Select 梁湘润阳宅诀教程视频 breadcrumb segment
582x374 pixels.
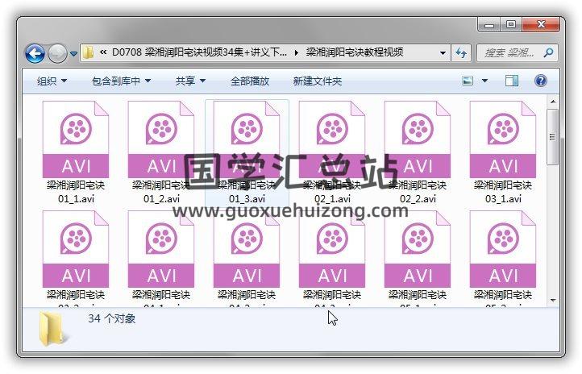[355, 52]
